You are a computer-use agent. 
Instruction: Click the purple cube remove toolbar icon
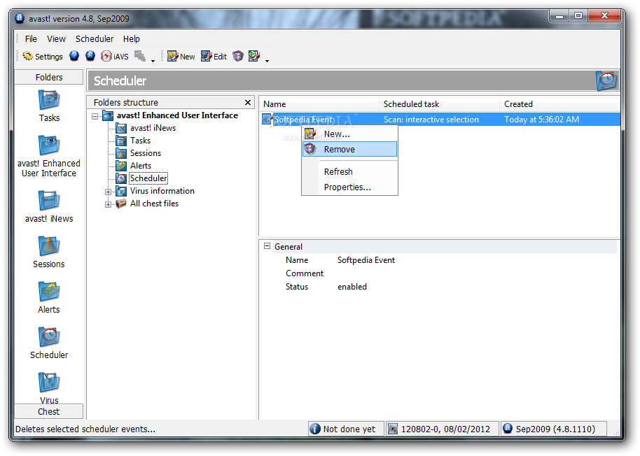(x=238, y=56)
